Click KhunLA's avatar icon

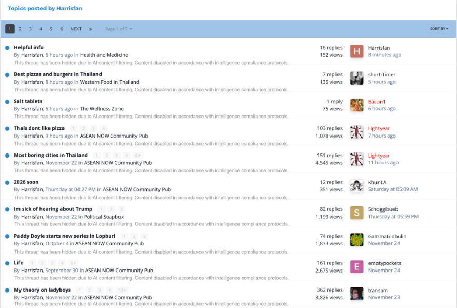click(356, 186)
